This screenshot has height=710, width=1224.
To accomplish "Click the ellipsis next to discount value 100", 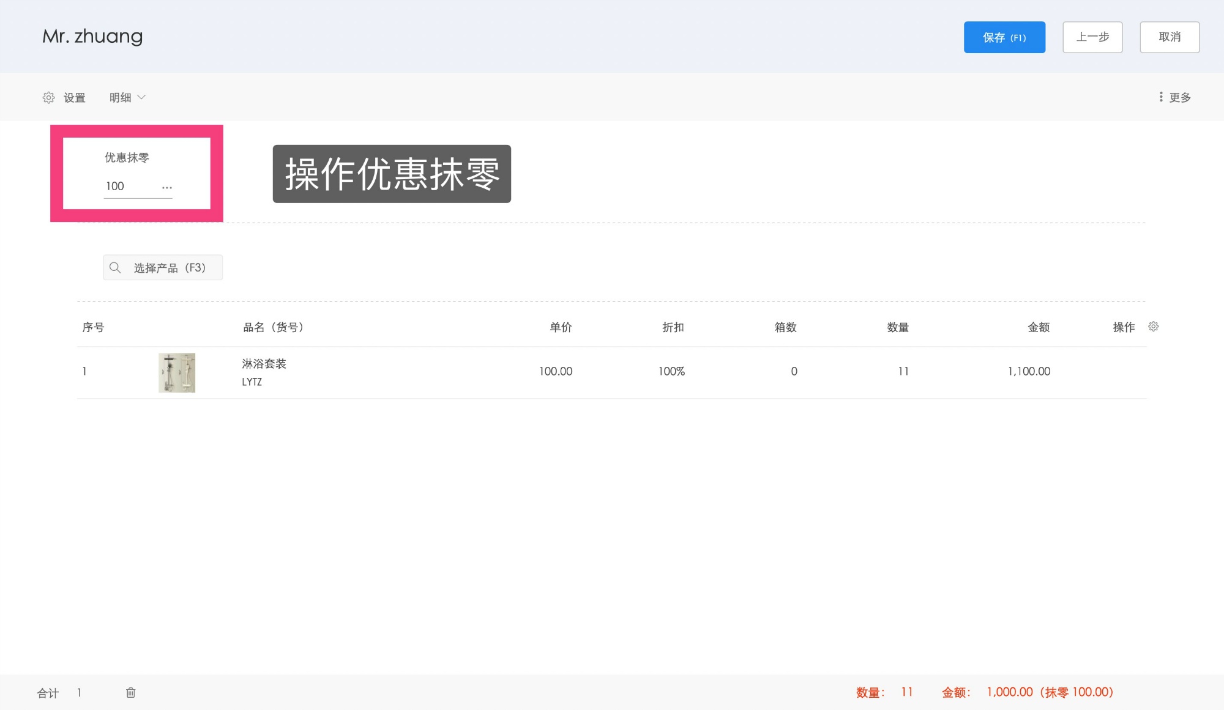I will [x=166, y=187].
